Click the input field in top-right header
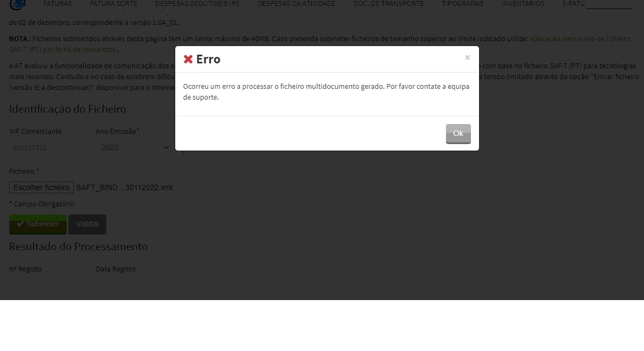The width and height of the screenshot is (644, 351). 609,5
